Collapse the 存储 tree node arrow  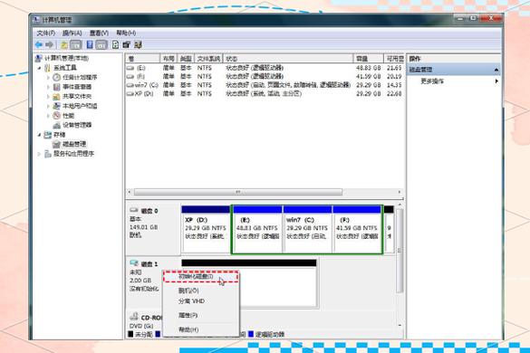[x=39, y=135]
